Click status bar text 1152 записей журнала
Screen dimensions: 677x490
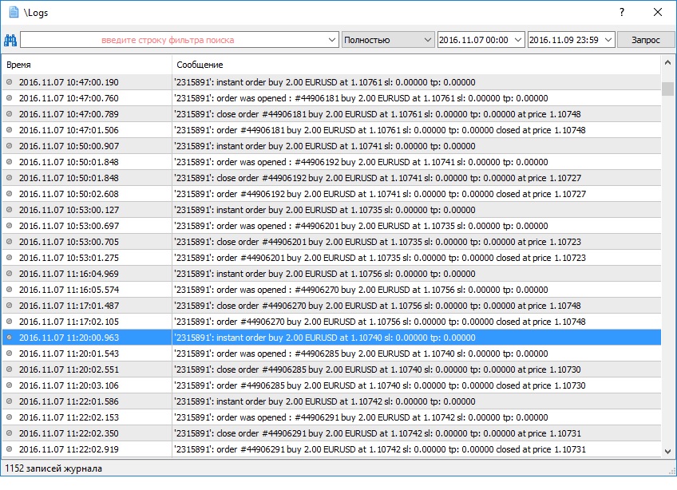pos(53,468)
